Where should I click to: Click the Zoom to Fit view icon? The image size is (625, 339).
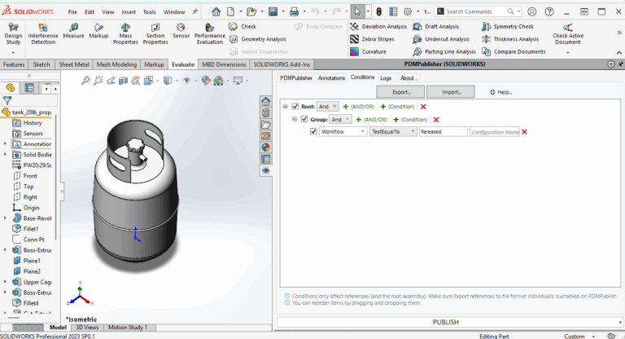click(x=85, y=81)
